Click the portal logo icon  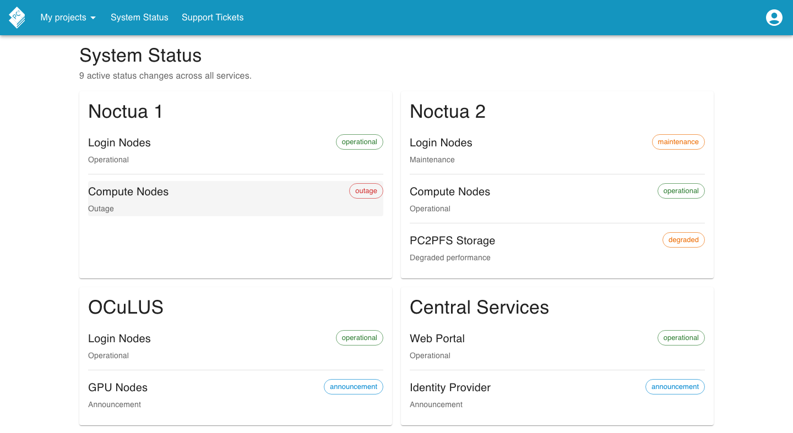[17, 18]
